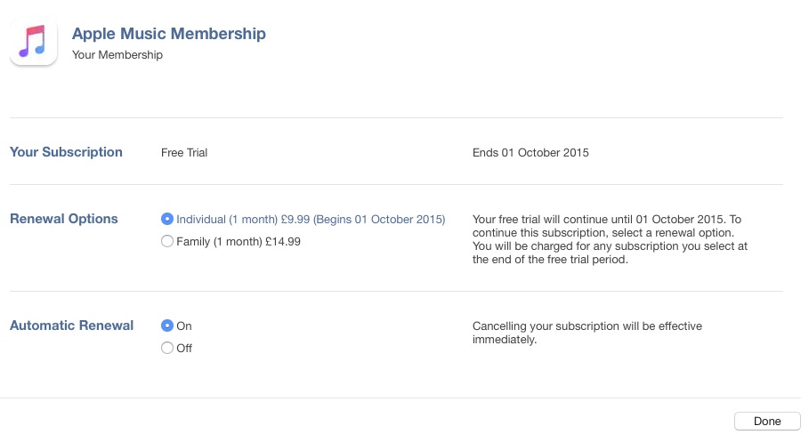Turn Automatic Renewal On radio button
The width and height of the screenshot is (809, 434).
[167, 326]
